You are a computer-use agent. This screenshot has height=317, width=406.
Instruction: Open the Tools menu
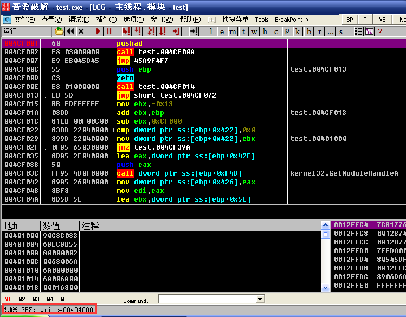262,20
